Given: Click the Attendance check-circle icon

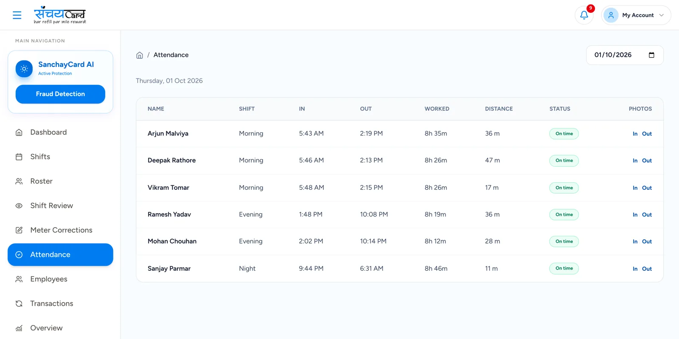Looking at the screenshot, I should click(19, 255).
